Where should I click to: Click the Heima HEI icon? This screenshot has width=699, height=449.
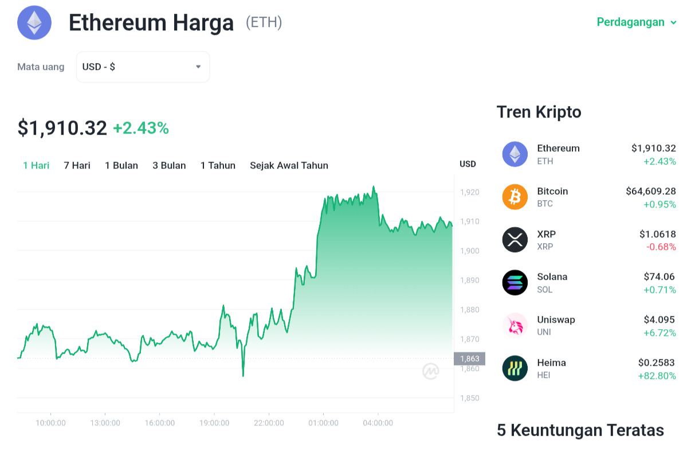click(x=515, y=369)
